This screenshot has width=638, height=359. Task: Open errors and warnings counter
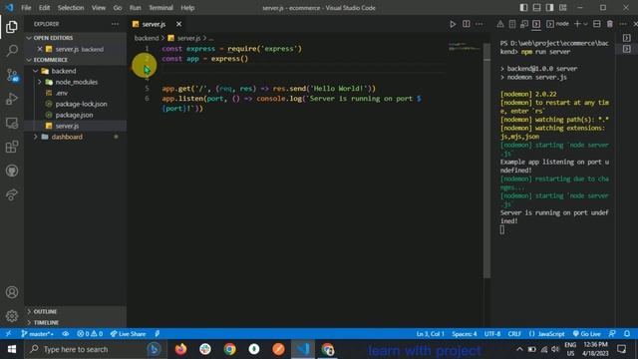coord(90,334)
